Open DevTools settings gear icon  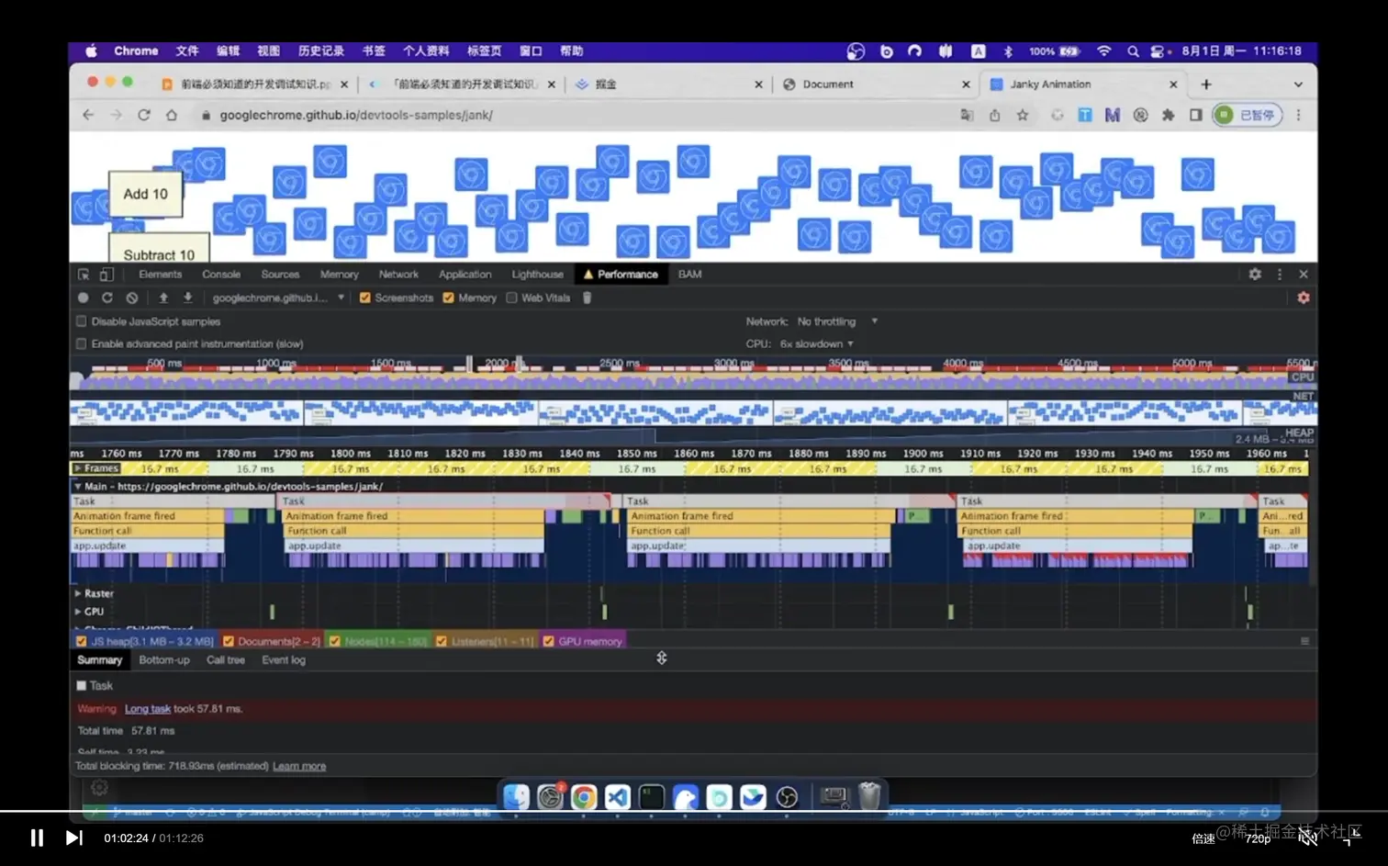[x=1254, y=274]
